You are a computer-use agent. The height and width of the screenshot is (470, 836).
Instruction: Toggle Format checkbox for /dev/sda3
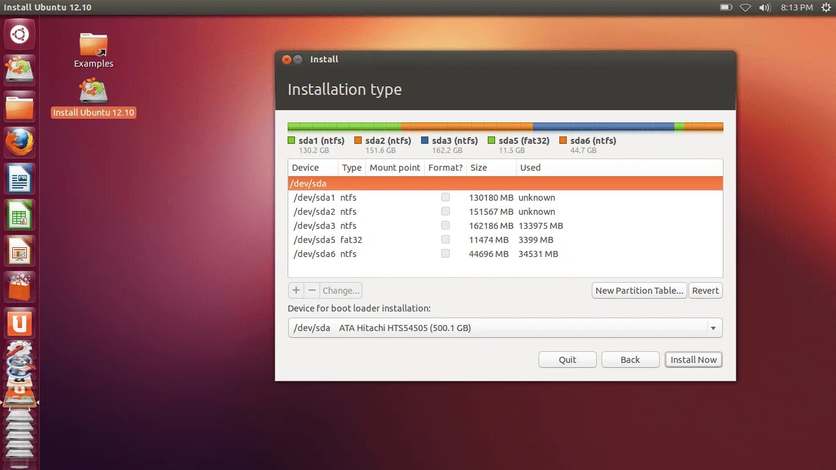(446, 225)
